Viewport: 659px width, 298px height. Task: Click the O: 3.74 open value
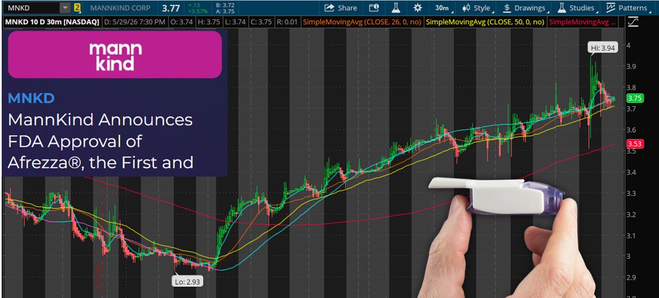[182, 22]
